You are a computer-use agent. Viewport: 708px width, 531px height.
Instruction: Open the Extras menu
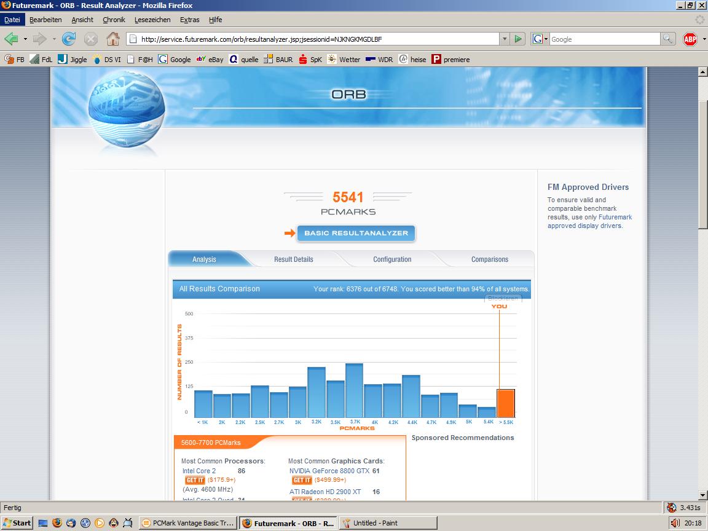pos(190,20)
